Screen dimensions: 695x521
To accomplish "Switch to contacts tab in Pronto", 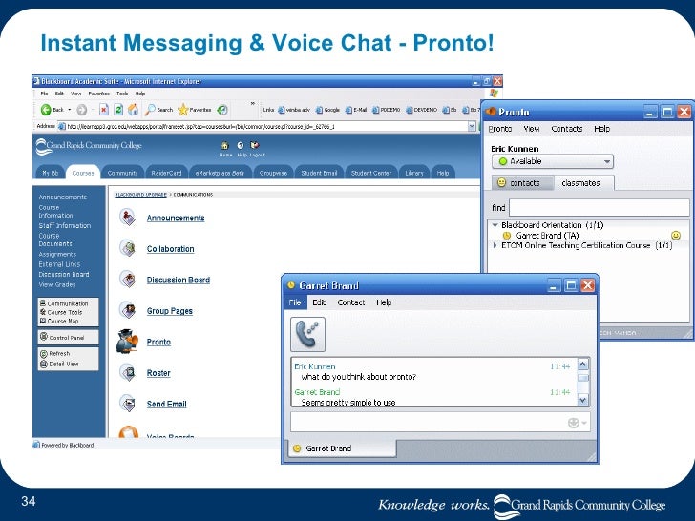I will [x=522, y=183].
